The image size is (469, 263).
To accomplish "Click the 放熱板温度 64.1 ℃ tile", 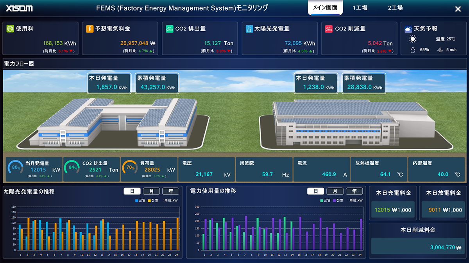I will click(x=379, y=169).
